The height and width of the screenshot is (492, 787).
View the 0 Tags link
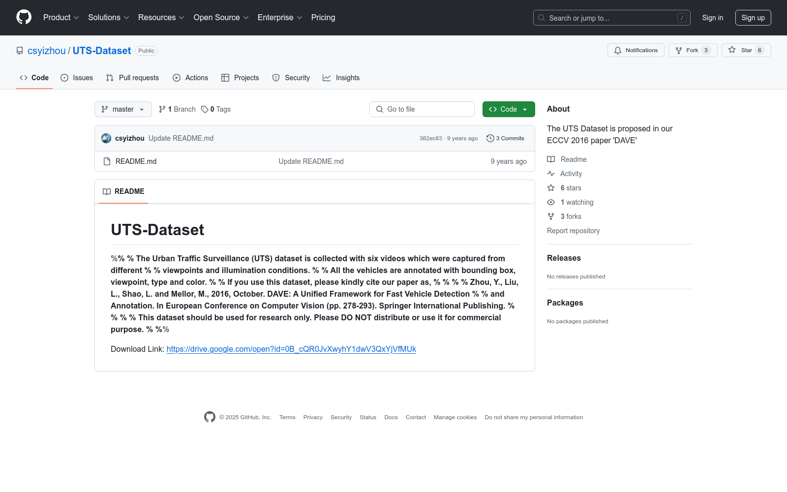216,109
